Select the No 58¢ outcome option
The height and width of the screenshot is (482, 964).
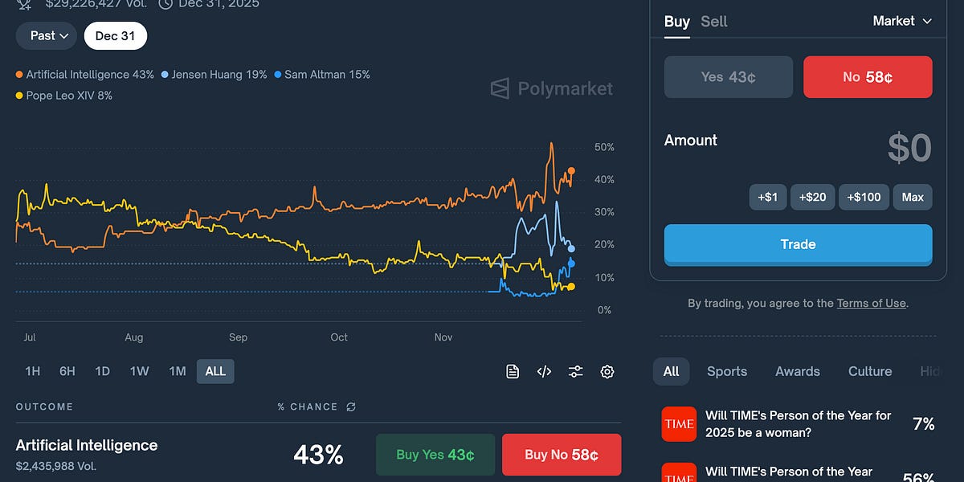868,76
